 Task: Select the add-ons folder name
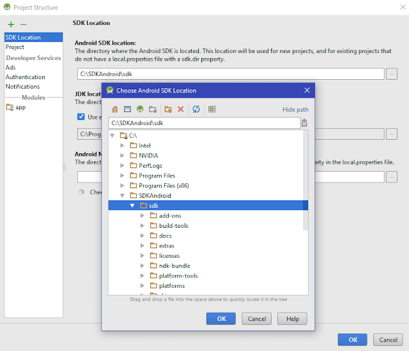170,216
